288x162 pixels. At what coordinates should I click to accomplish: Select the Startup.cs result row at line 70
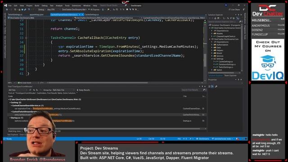(107, 121)
